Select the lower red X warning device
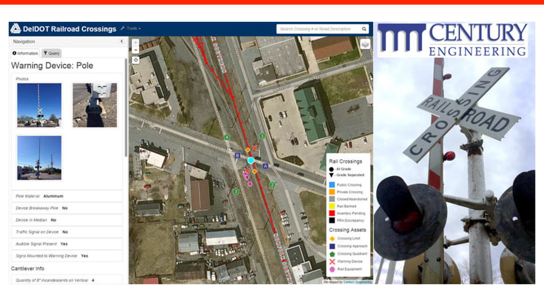Image resolution: width=544 pixels, height=306 pixels. click(246, 171)
